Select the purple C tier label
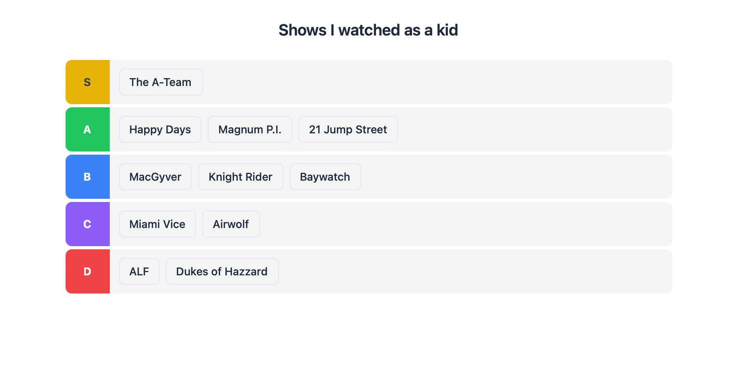737x385 pixels. [x=87, y=224]
